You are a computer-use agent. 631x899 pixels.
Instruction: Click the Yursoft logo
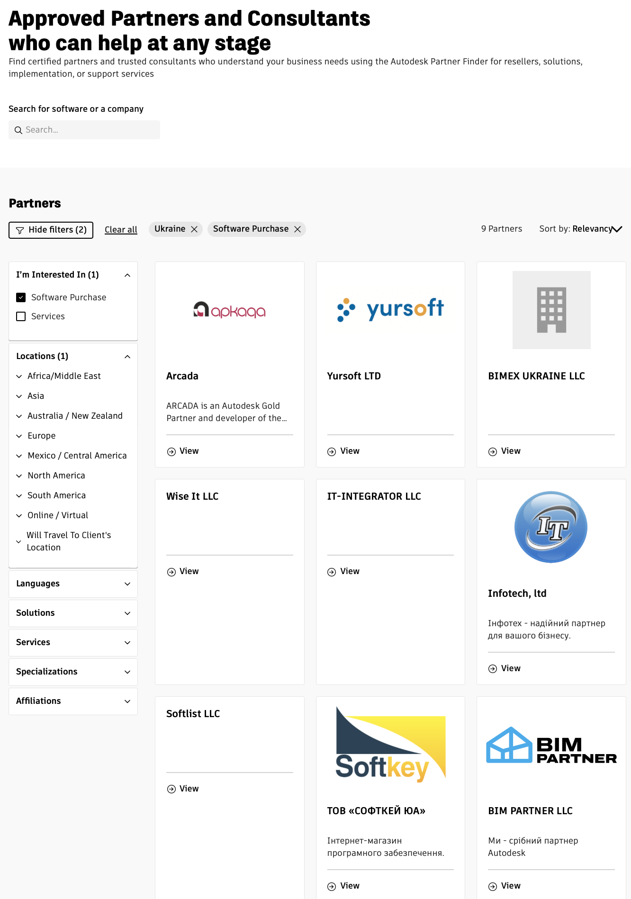coord(390,309)
